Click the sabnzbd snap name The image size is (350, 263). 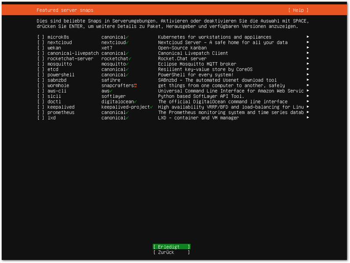[57, 80]
